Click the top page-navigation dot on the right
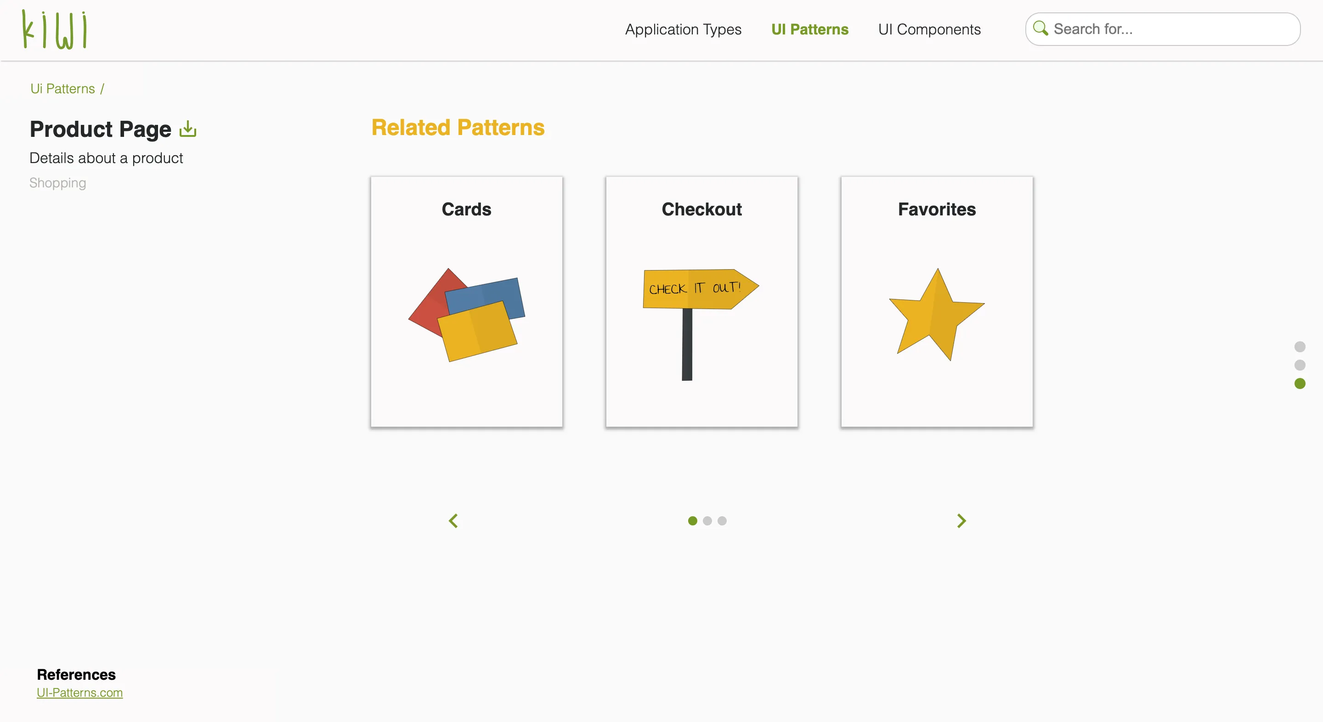1323x722 pixels. click(x=1300, y=347)
